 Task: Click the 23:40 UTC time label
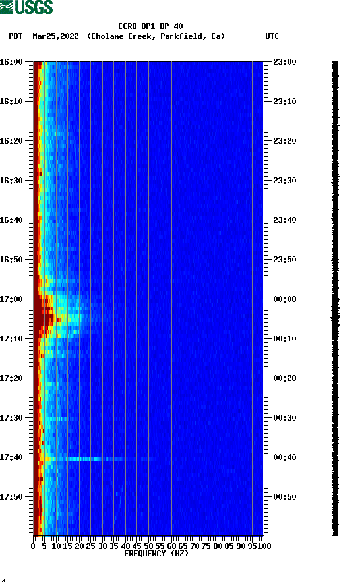point(285,220)
